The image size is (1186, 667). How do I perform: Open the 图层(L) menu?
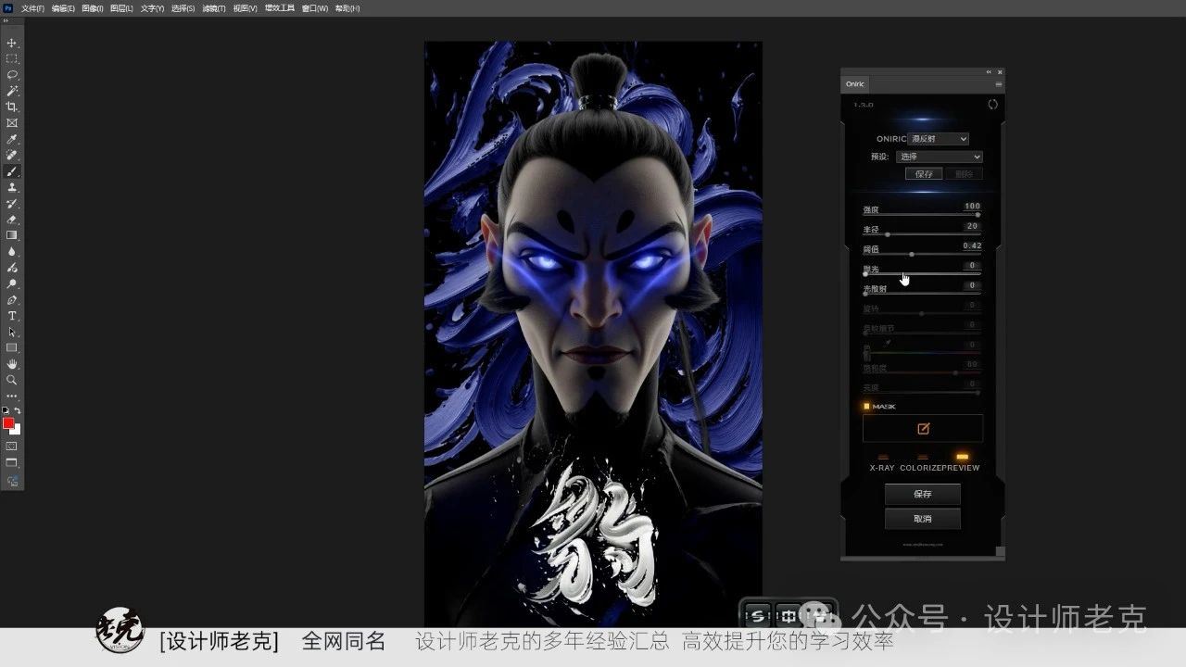coord(121,8)
